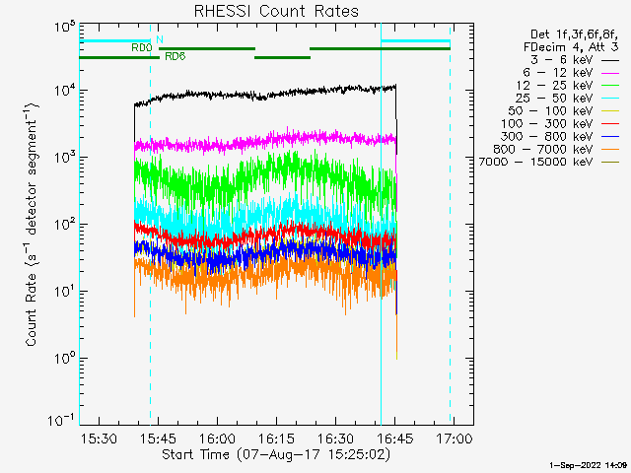This screenshot has height=473, width=631.
Task: Click the 16:00 x-axis tick label
Action: pyautogui.click(x=217, y=438)
